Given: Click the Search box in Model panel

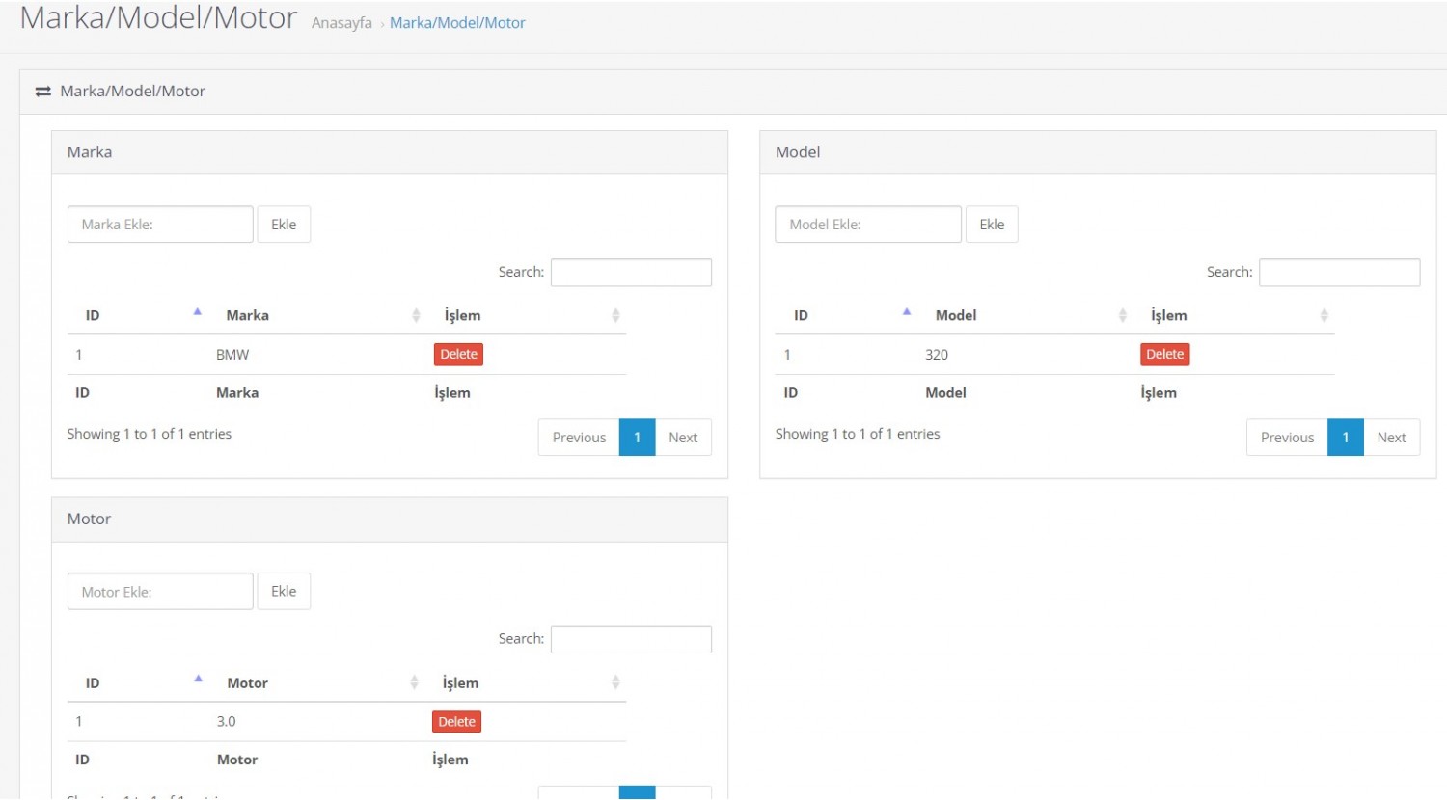Looking at the screenshot, I should [1339, 273].
